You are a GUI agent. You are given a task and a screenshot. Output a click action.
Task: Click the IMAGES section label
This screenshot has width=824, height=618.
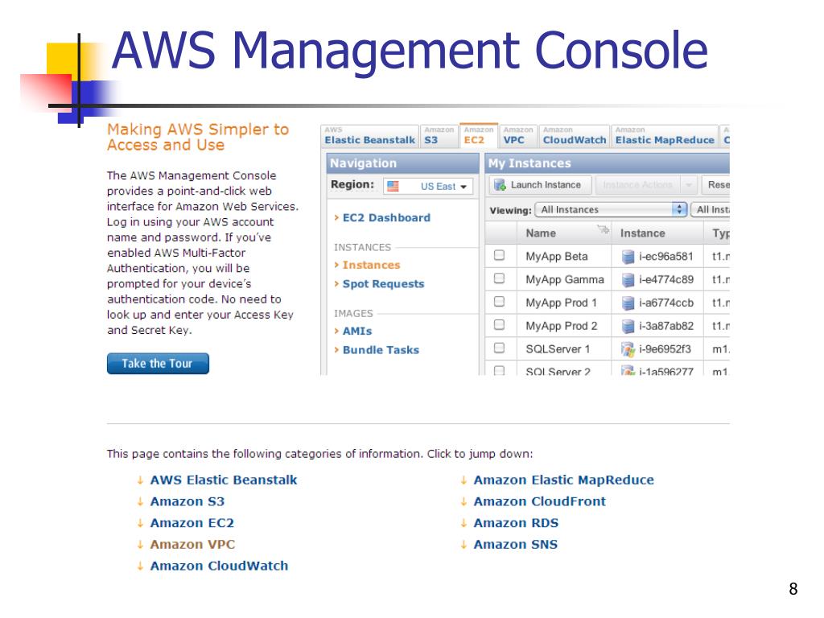tap(354, 313)
